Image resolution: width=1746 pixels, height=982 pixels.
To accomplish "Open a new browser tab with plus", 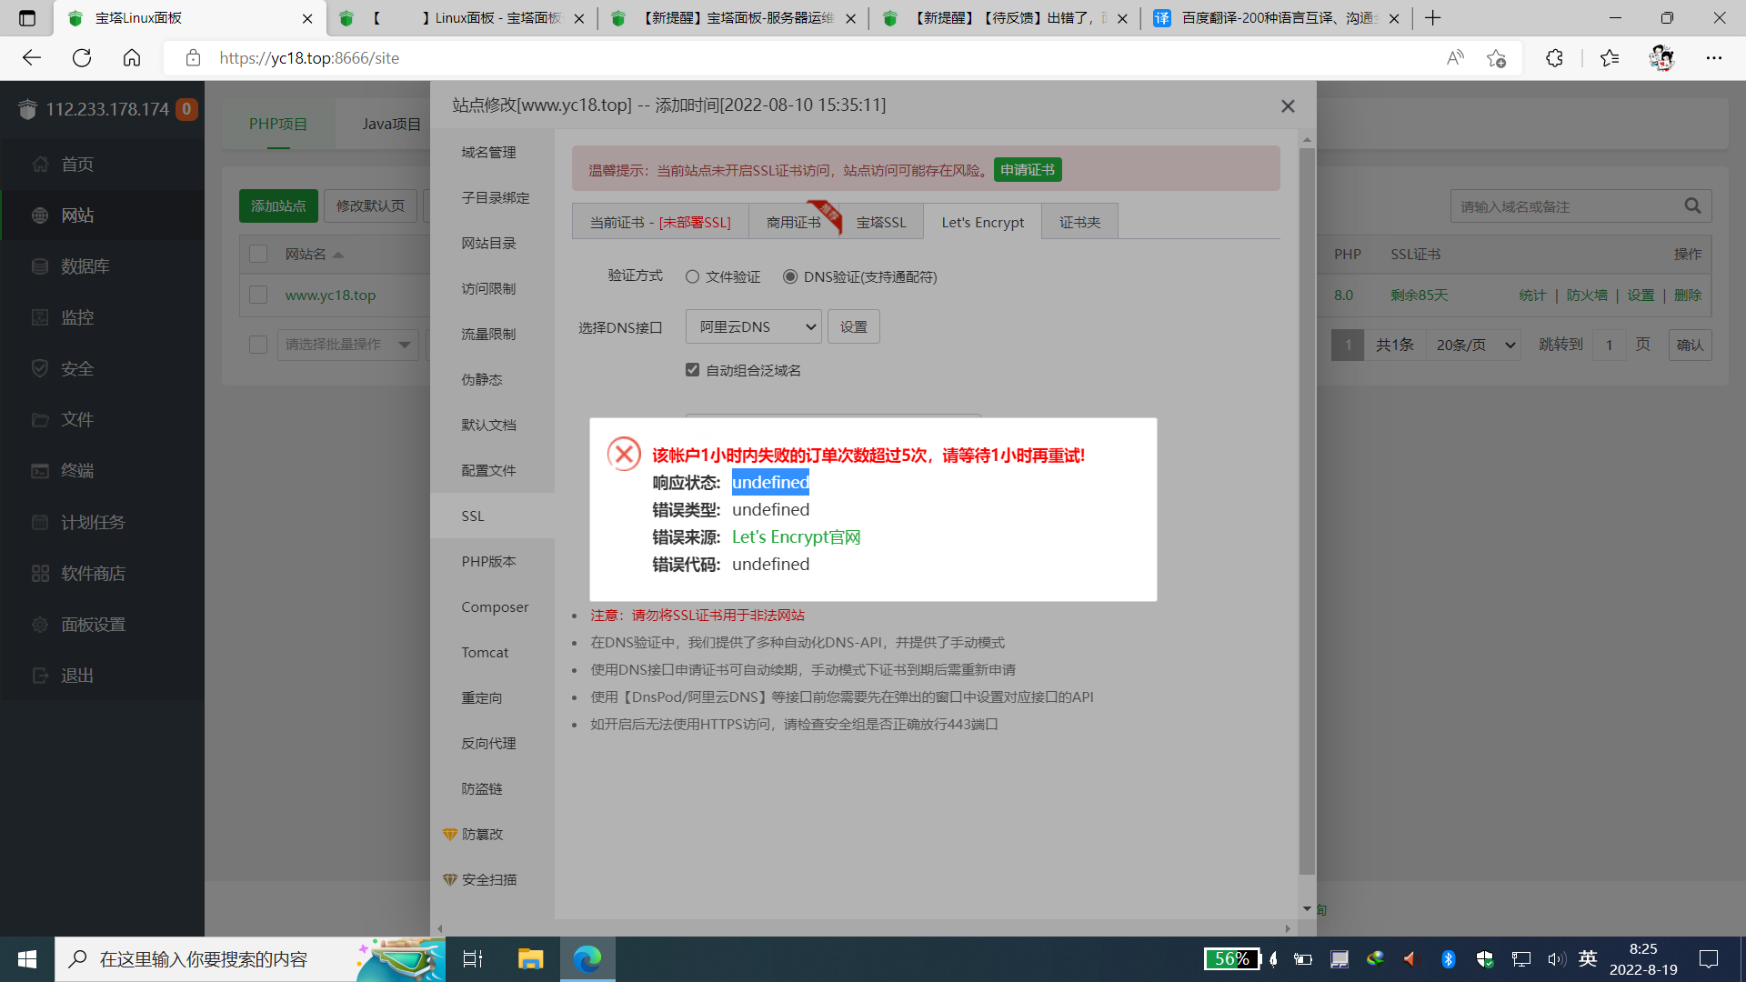I will (x=1433, y=18).
